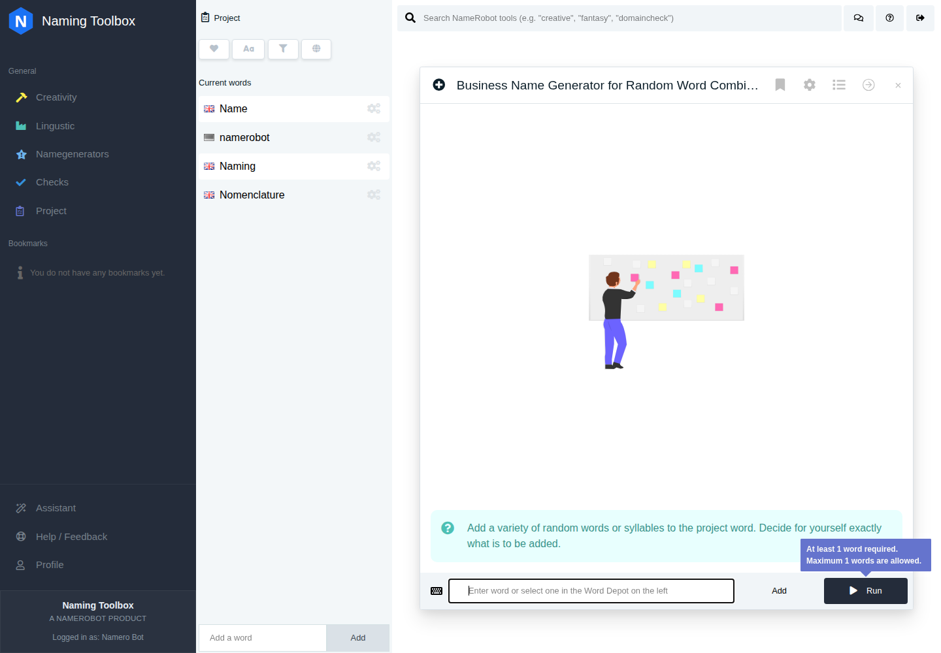
Task: Select the word Naming in current words
Action: (237, 167)
